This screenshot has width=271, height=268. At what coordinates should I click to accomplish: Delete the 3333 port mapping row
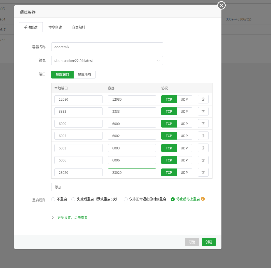tap(203, 111)
